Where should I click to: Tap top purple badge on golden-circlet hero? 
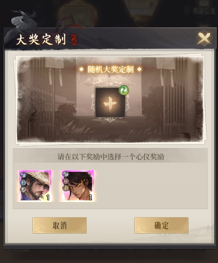pos(66,174)
